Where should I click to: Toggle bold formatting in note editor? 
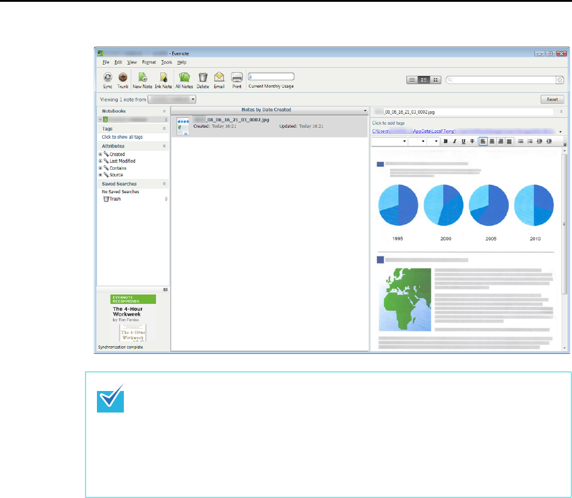(x=445, y=141)
